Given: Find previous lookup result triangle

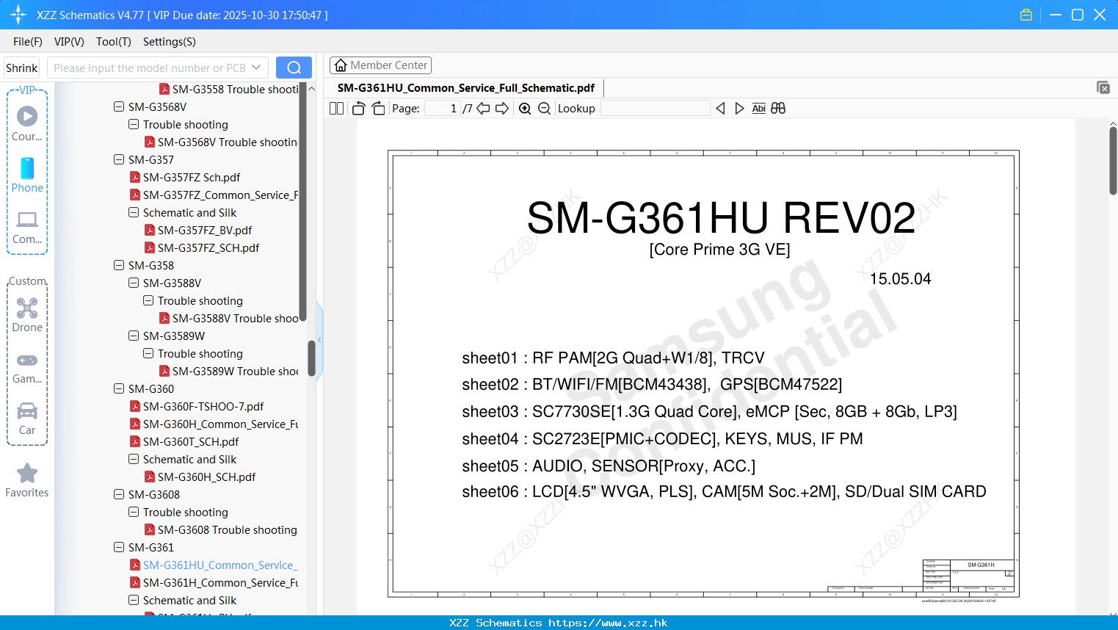Looking at the screenshot, I should click(720, 108).
